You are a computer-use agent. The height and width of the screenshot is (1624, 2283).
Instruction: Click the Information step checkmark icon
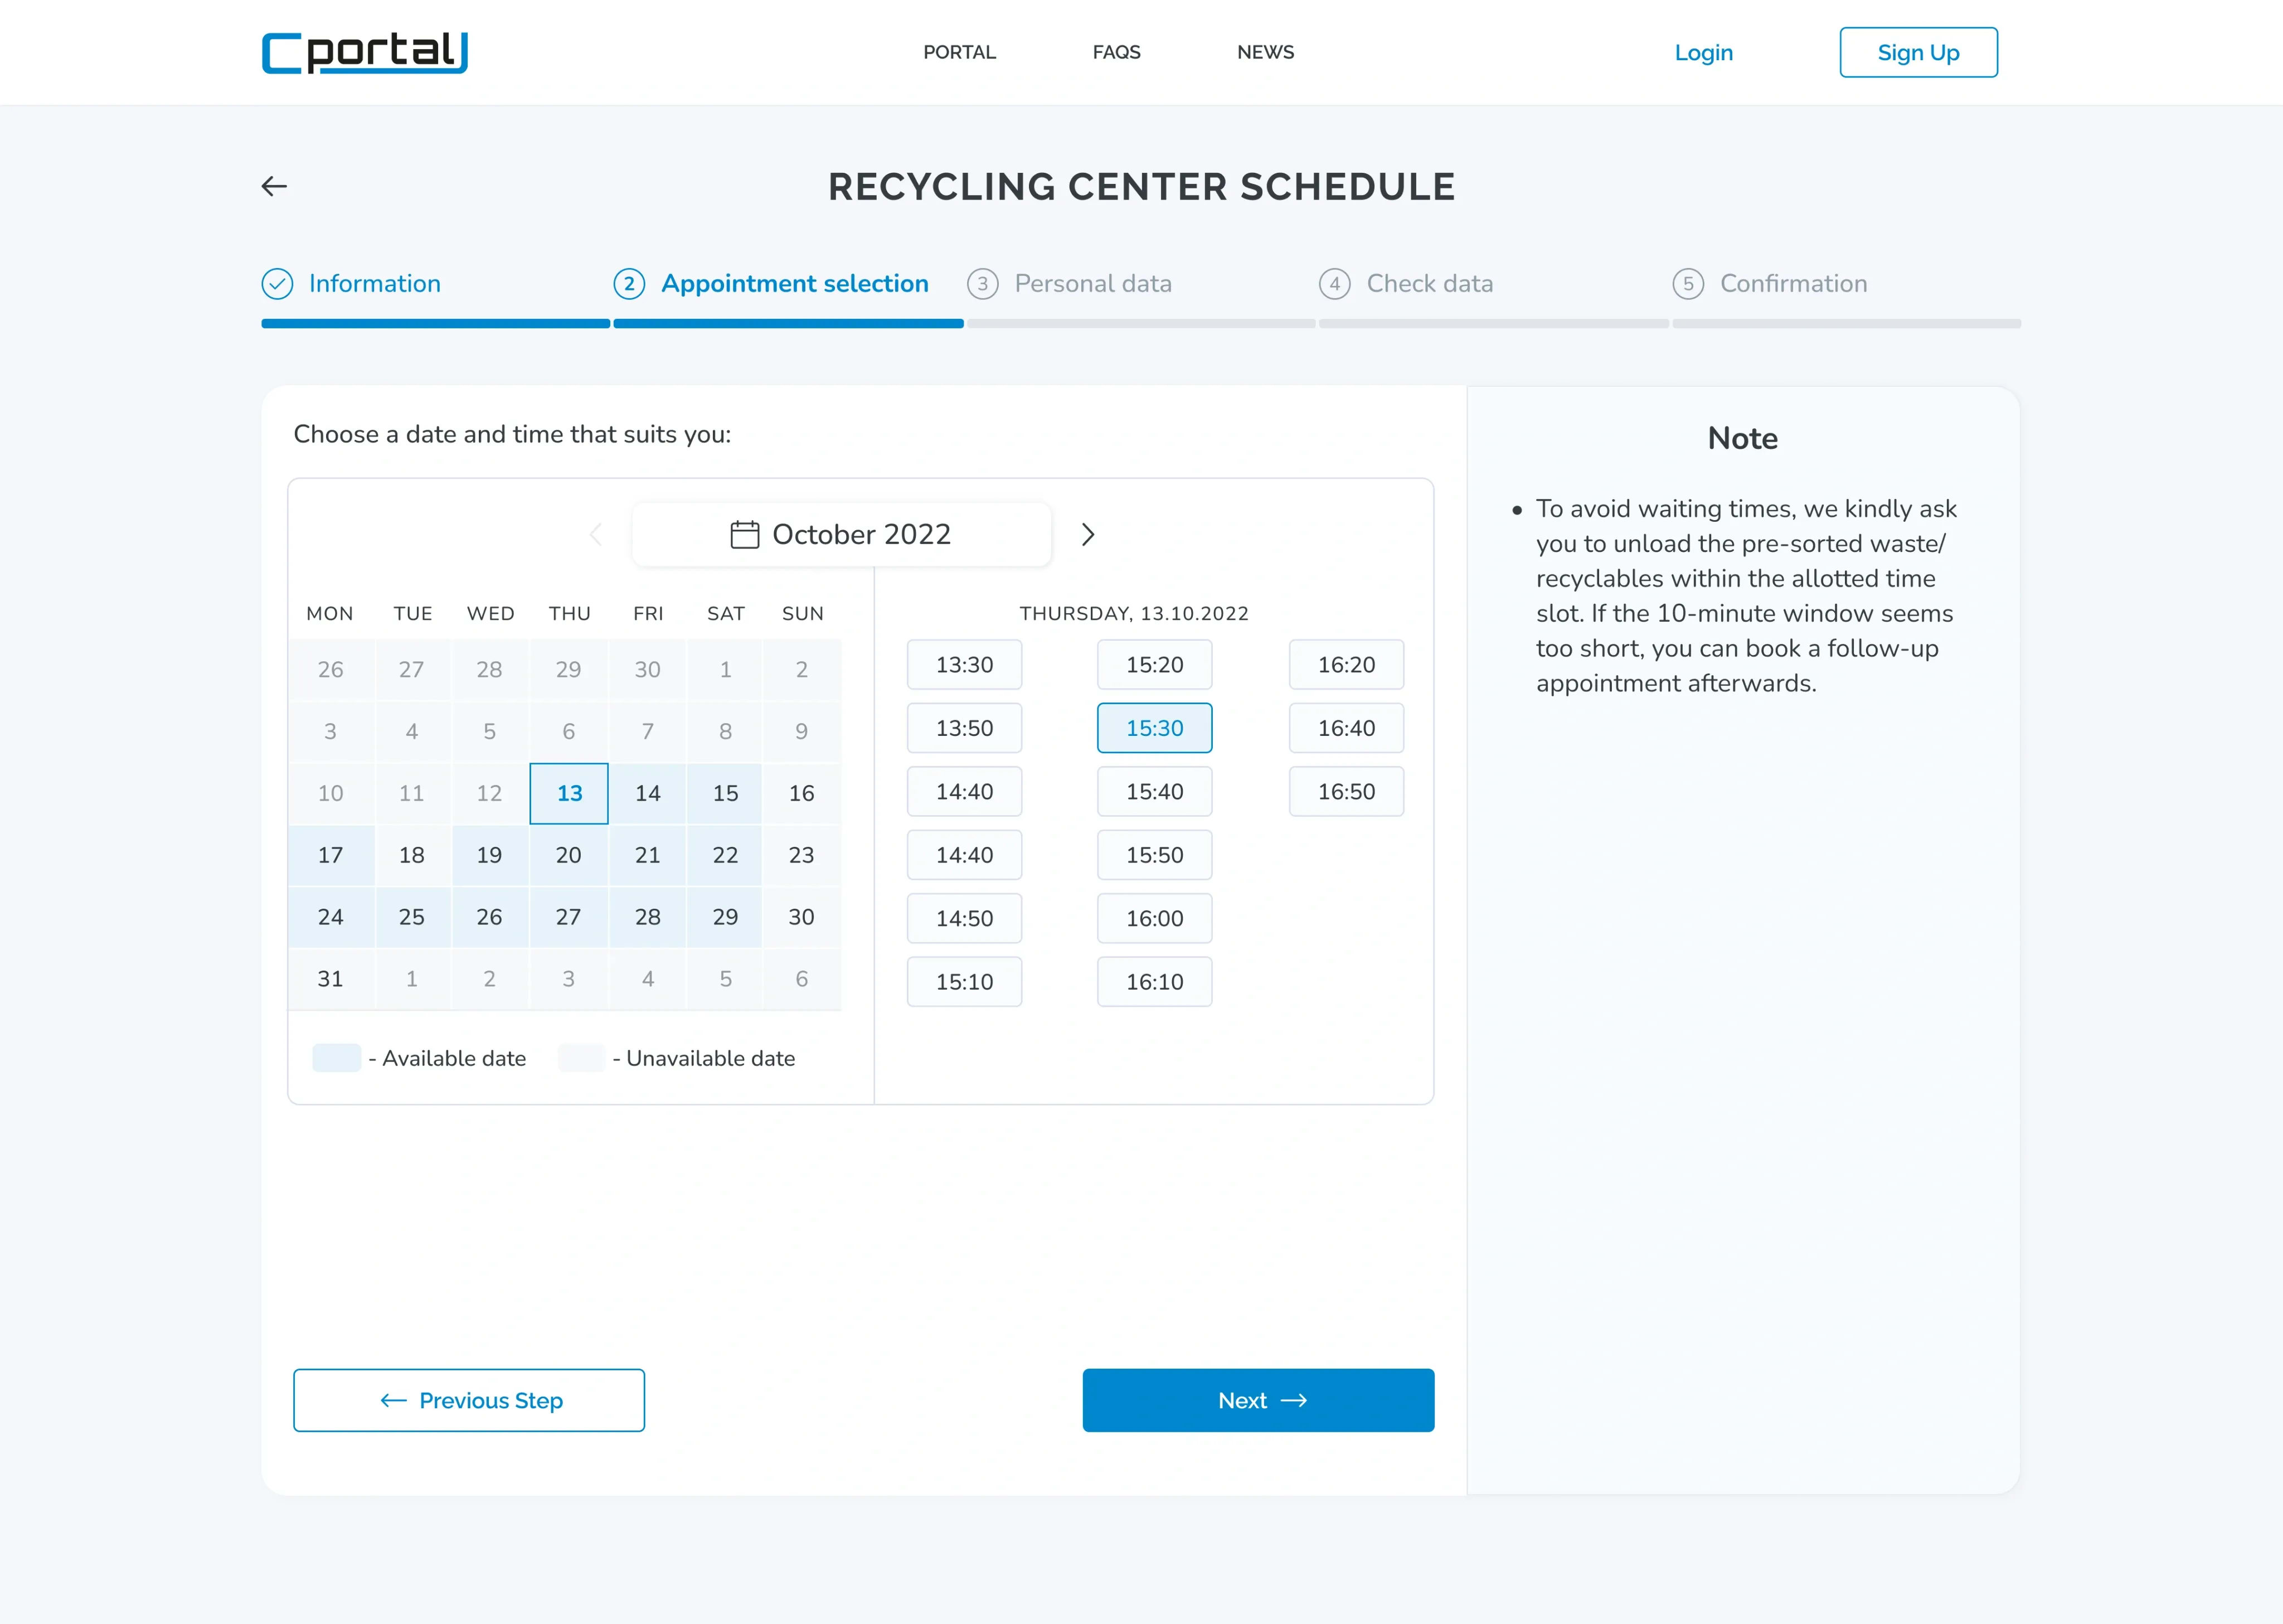pos(277,284)
